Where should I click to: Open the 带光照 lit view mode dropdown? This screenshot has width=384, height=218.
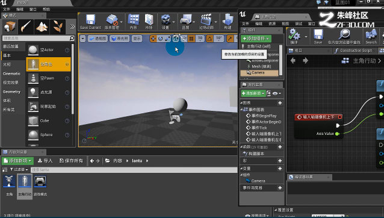(x=120, y=39)
